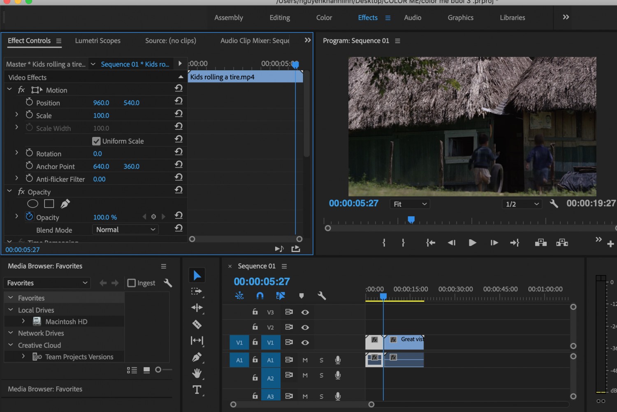Open Audio Clip Mixer tab
Image resolution: width=617 pixels, height=412 pixels.
(x=255, y=41)
